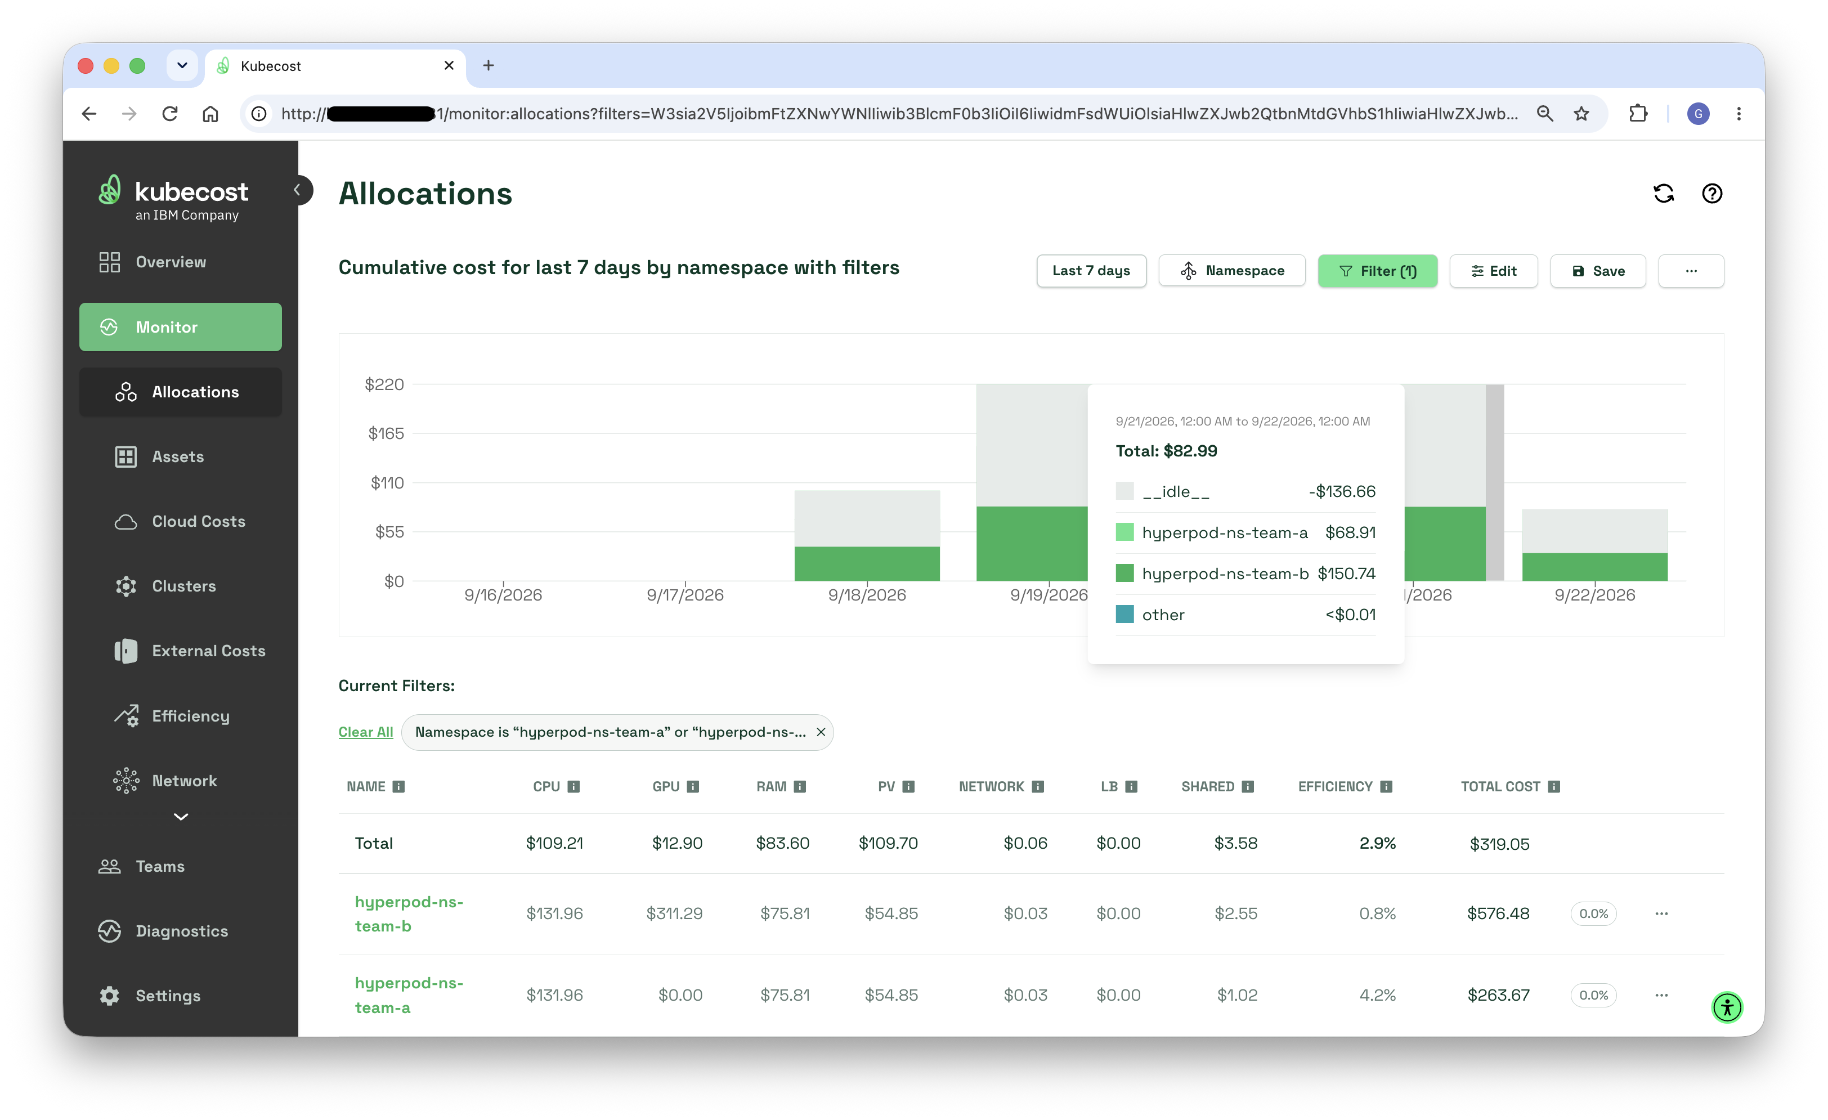Open row actions for hyperpod-ns-team-a

pos(1661,994)
